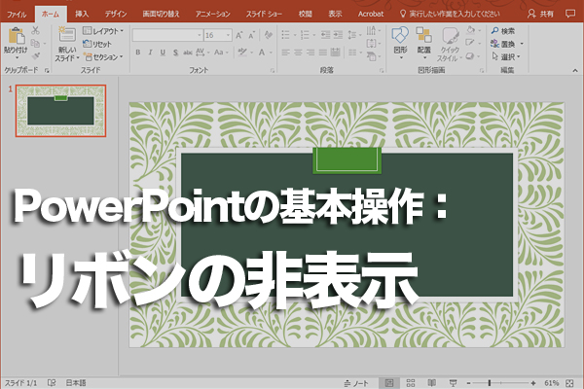Screen dimensions: 584x389
Task: Click the Share (共有) button
Action: tap(541, 15)
